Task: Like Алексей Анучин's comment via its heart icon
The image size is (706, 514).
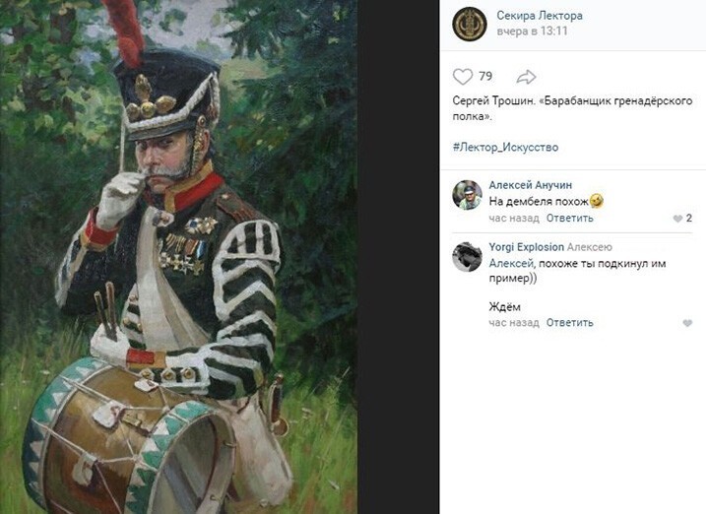Action: [x=677, y=219]
